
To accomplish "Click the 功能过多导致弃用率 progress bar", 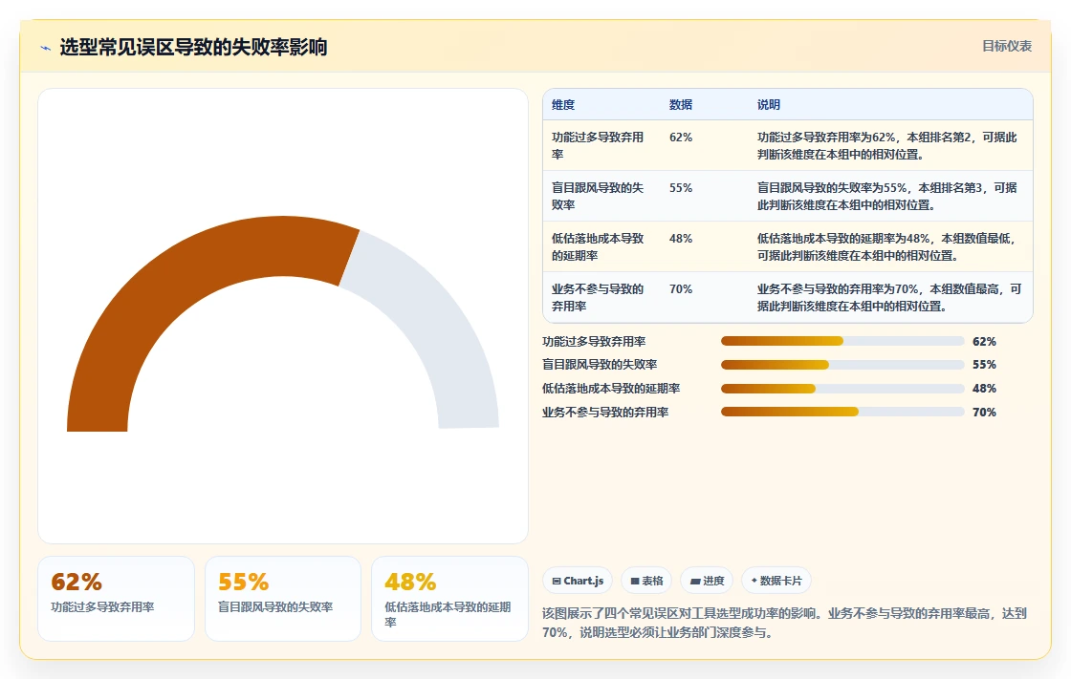I will point(842,341).
